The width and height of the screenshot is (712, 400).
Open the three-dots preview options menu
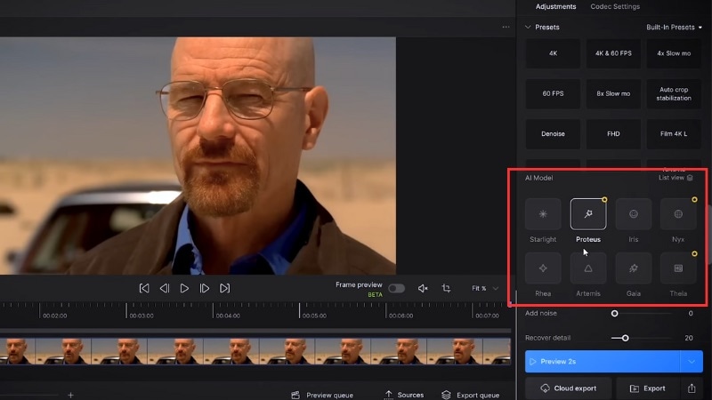coord(506,27)
